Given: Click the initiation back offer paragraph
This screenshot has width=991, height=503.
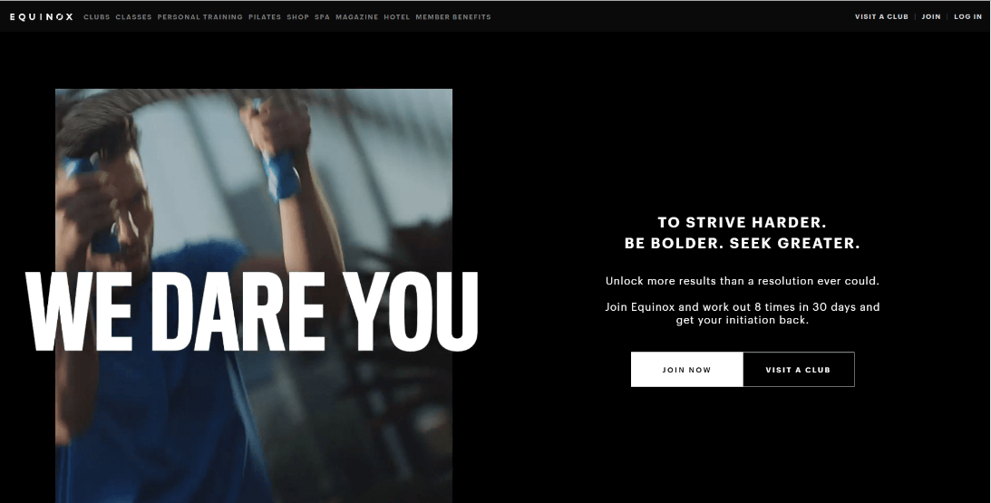Looking at the screenshot, I should pos(742,314).
